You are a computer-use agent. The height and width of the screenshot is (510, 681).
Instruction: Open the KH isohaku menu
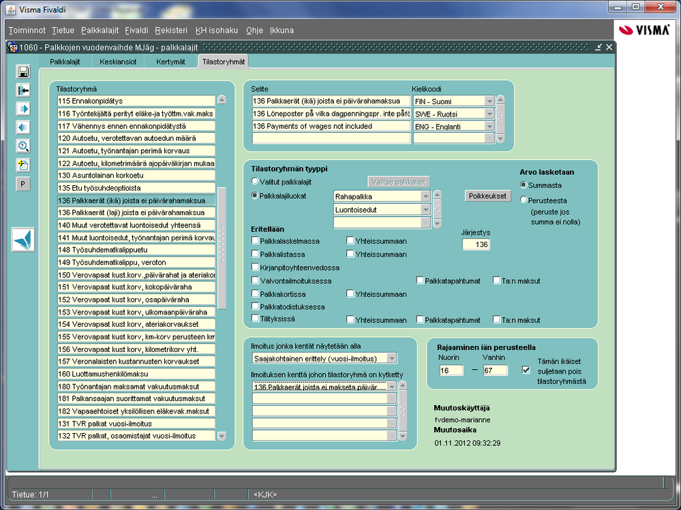tap(217, 31)
